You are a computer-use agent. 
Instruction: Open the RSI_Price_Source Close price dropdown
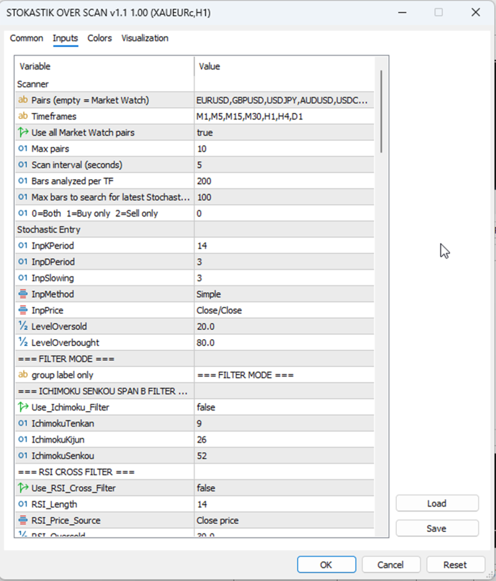pyautogui.click(x=284, y=520)
